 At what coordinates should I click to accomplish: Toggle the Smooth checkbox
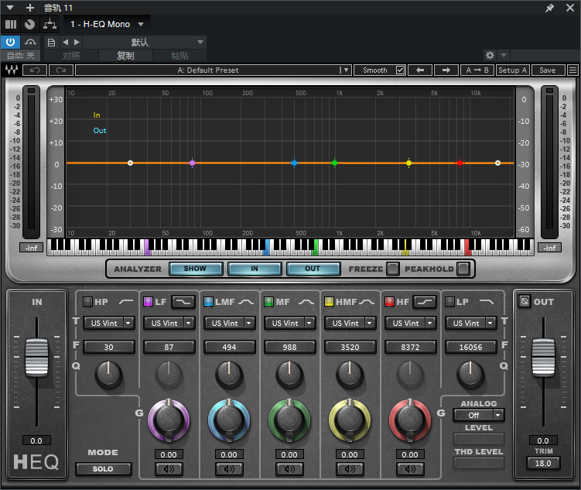[400, 70]
